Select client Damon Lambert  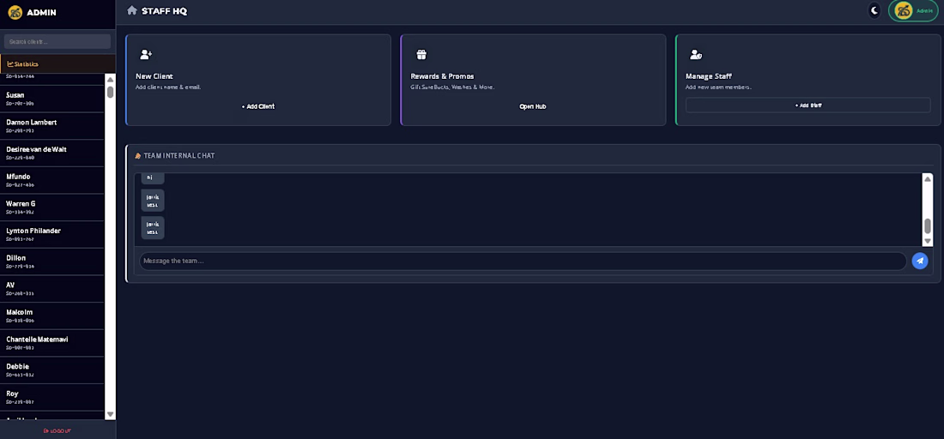pyautogui.click(x=51, y=126)
